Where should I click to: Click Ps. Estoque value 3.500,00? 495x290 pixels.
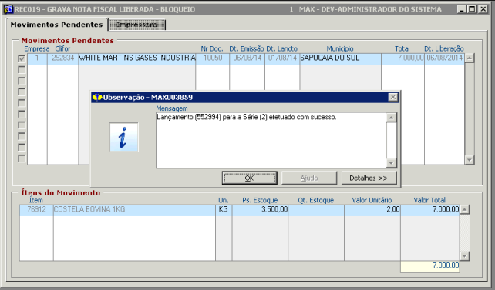(x=260, y=209)
